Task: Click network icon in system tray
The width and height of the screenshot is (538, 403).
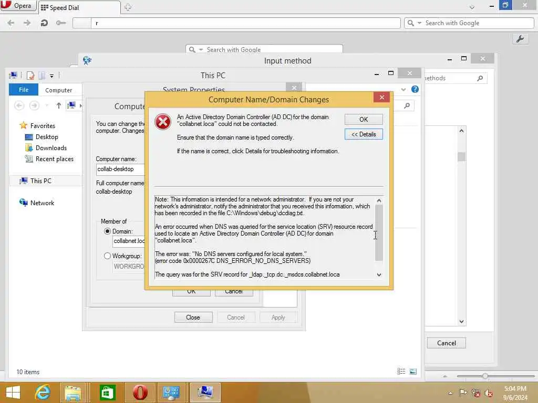Action: pyautogui.click(x=476, y=393)
